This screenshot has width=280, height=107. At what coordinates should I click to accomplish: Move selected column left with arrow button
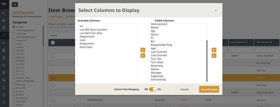tap(143, 55)
